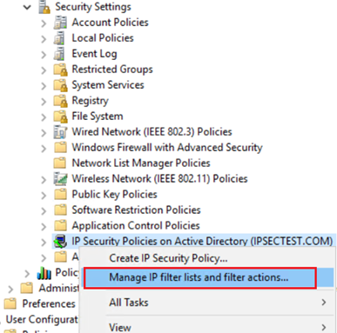Click the IP Security Policies computer icon
The height and width of the screenshot is (333, 337).
(x=60, y=242)
